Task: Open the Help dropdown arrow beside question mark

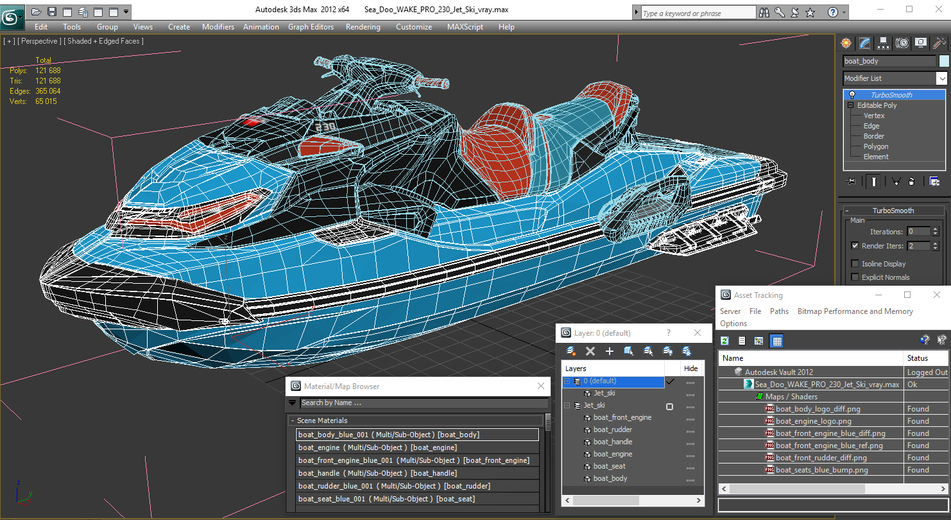Action: point(844,12)
